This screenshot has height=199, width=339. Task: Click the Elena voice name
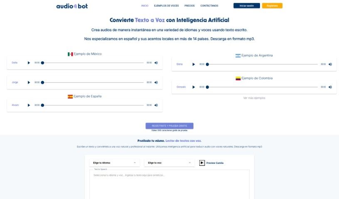click(180, 64)
